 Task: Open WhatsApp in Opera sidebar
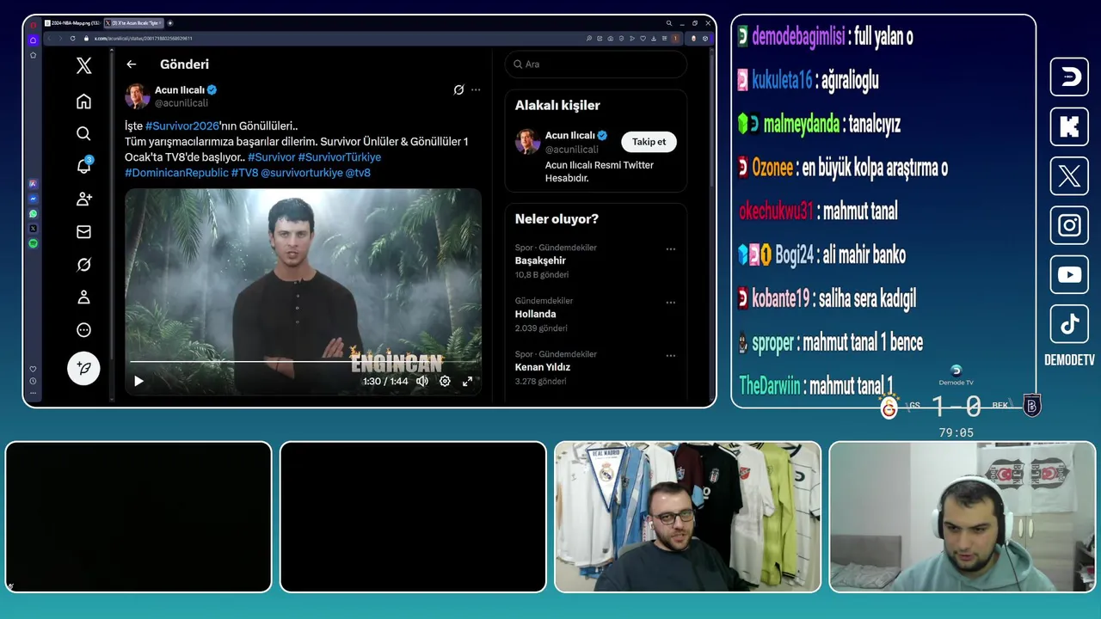coord(33,213)
